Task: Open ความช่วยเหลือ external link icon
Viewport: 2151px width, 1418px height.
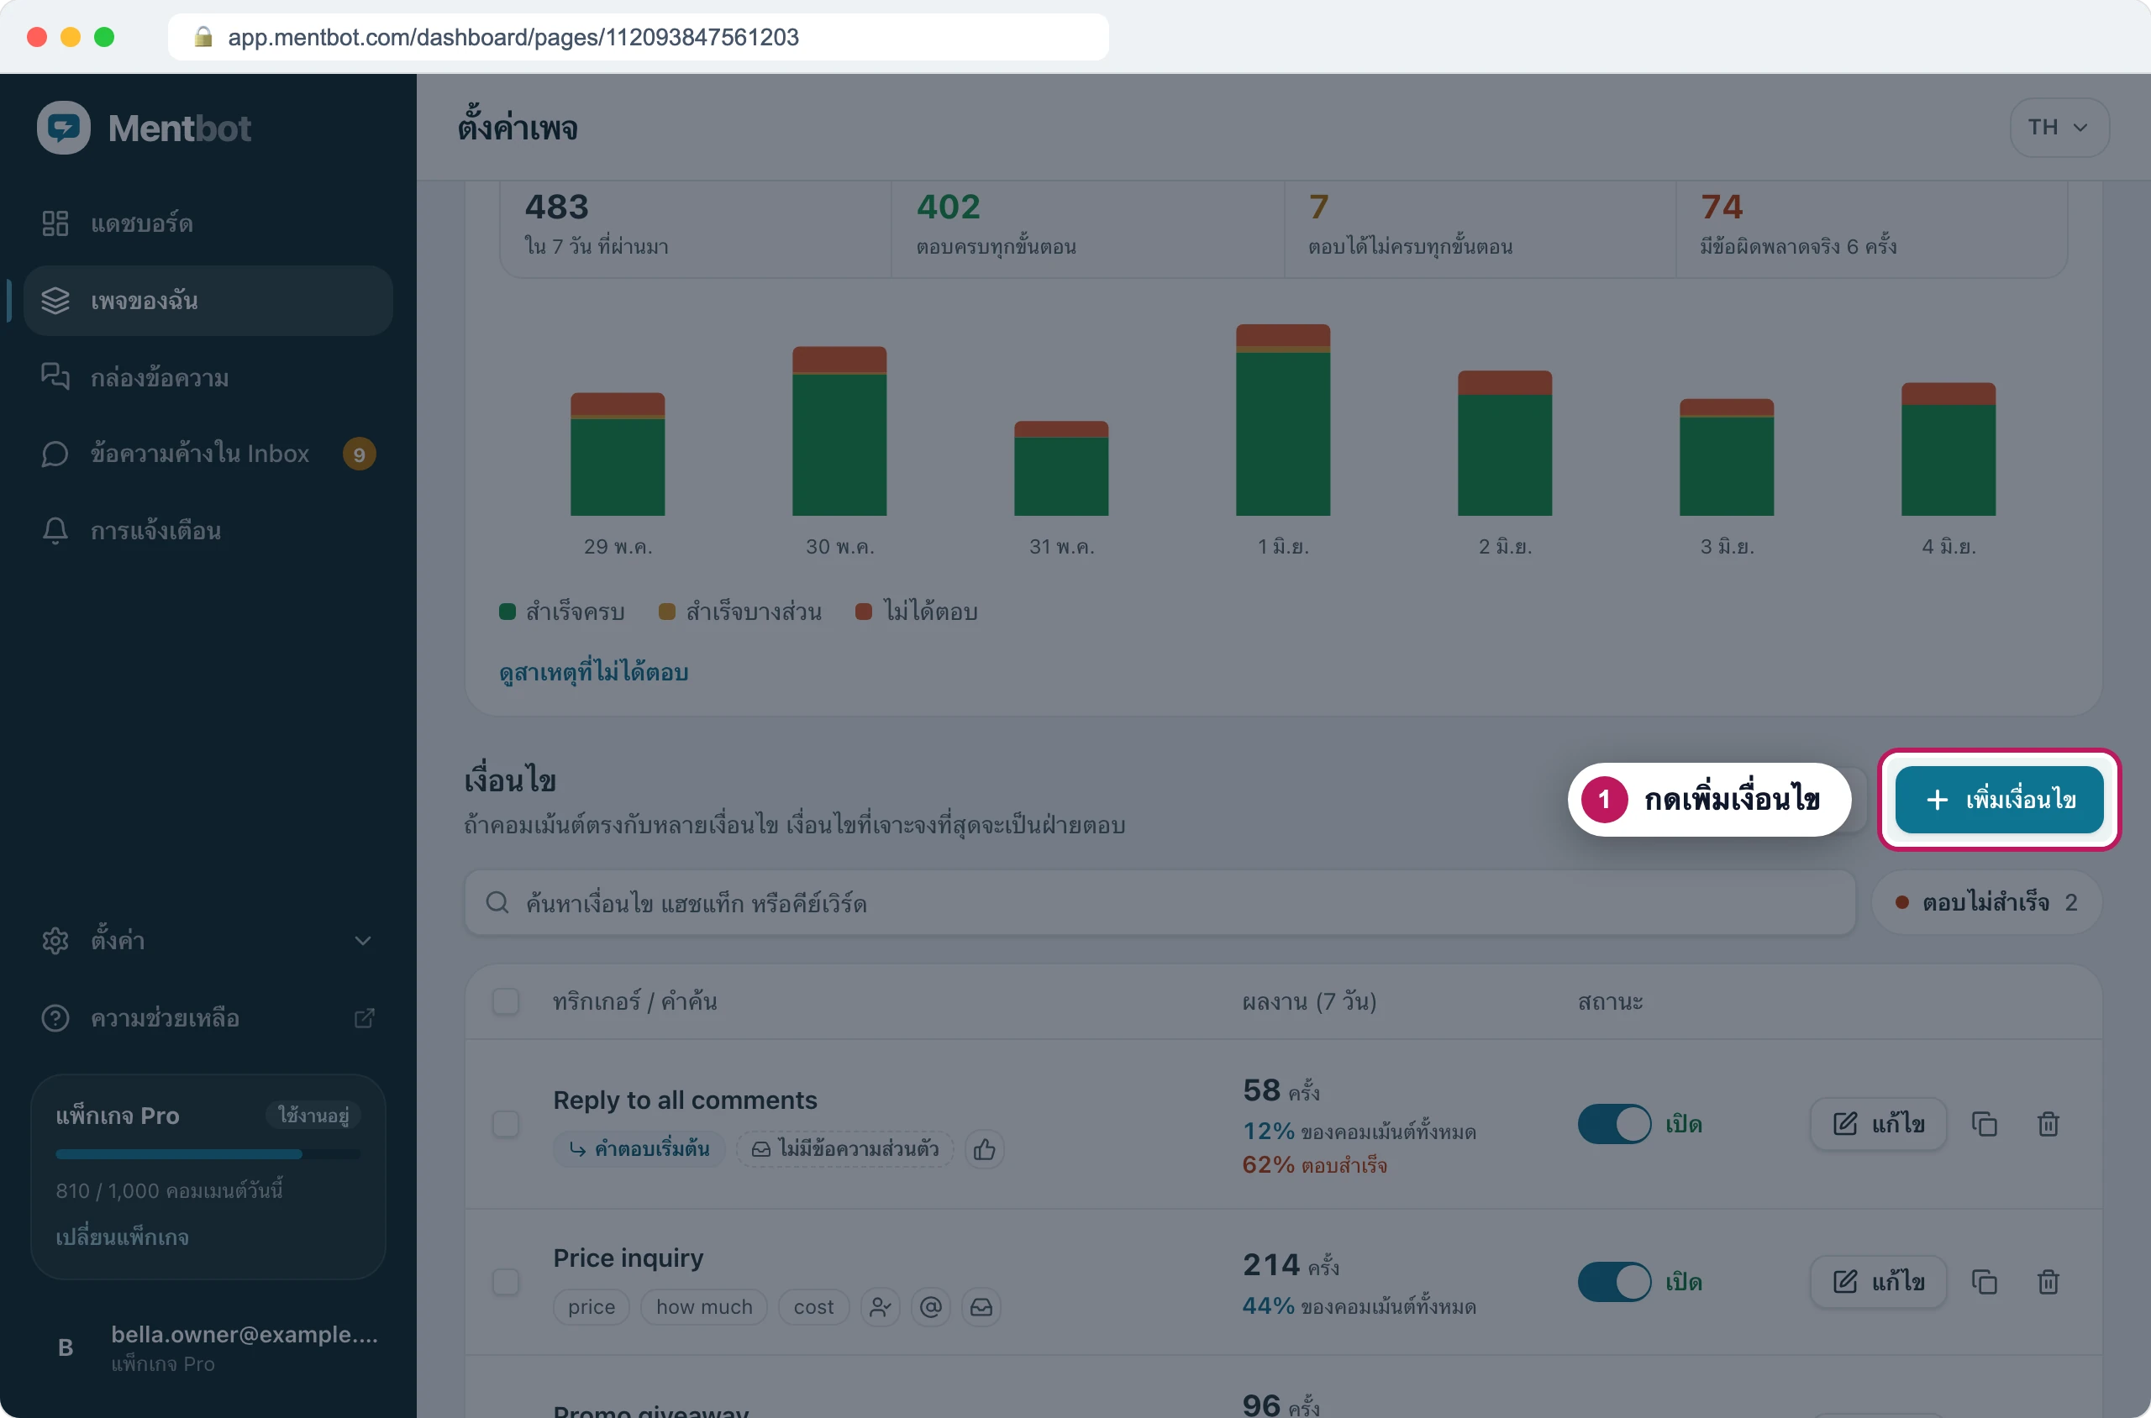Action: [x=364, y=1018]
